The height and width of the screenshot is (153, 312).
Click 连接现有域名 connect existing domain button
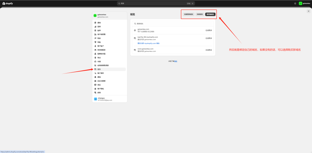pyautogui.click(x=189, y=14)
